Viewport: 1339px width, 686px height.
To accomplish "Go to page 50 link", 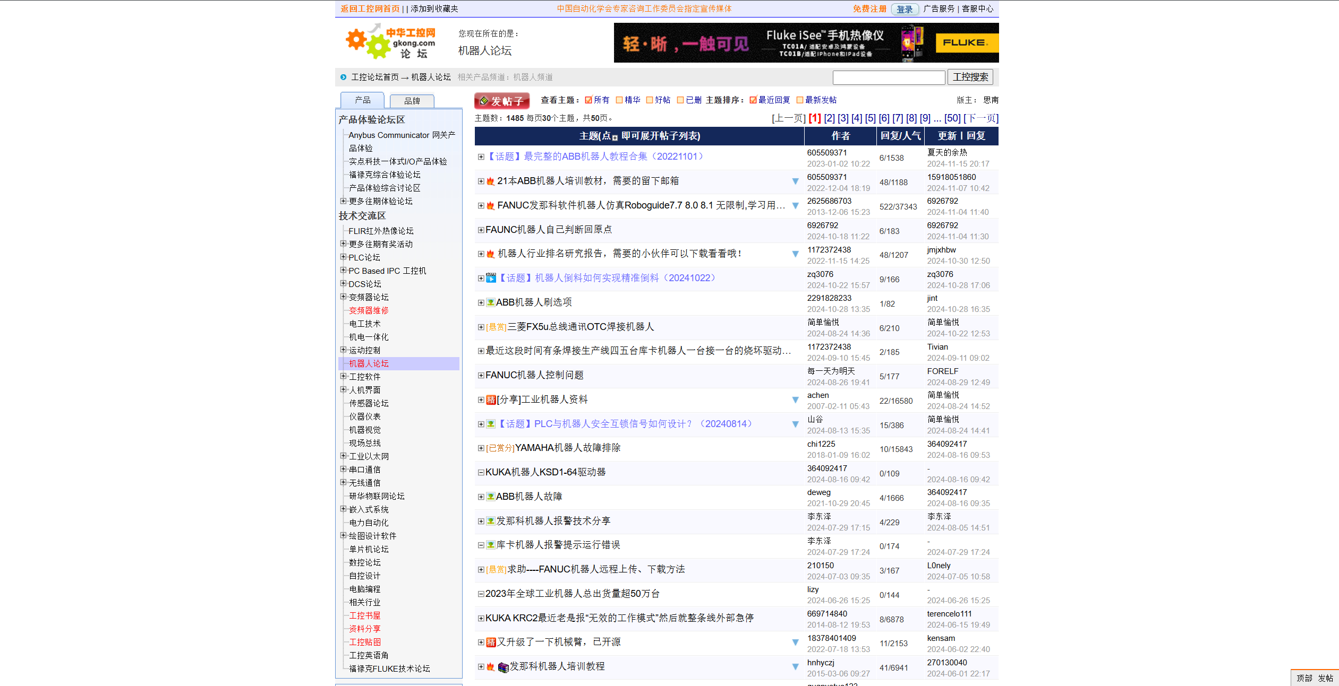I will [x=952, y=118].
